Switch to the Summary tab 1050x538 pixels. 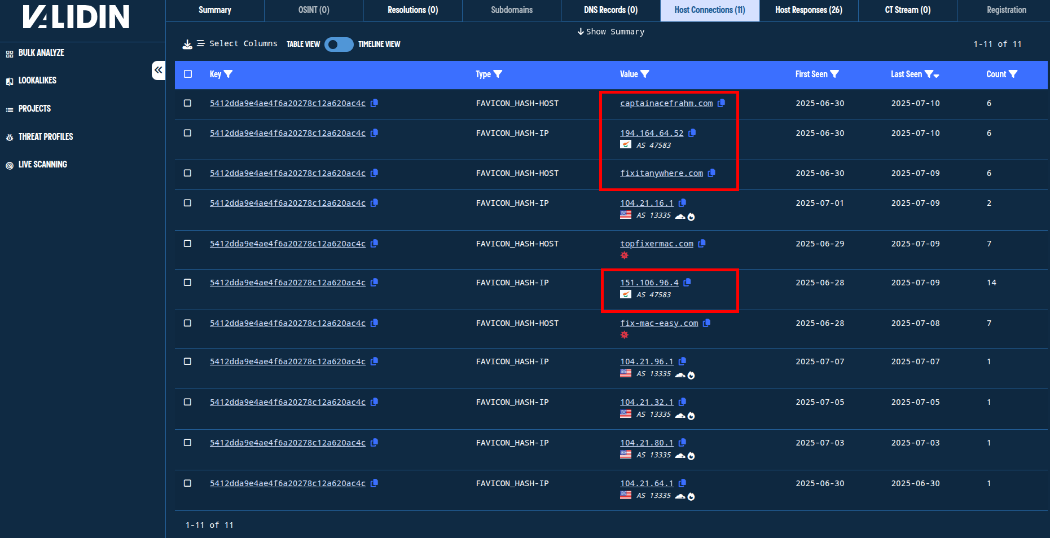(x=215, y=10)
